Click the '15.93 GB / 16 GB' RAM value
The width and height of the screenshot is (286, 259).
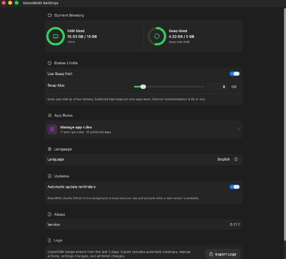(x=82, y=36)
